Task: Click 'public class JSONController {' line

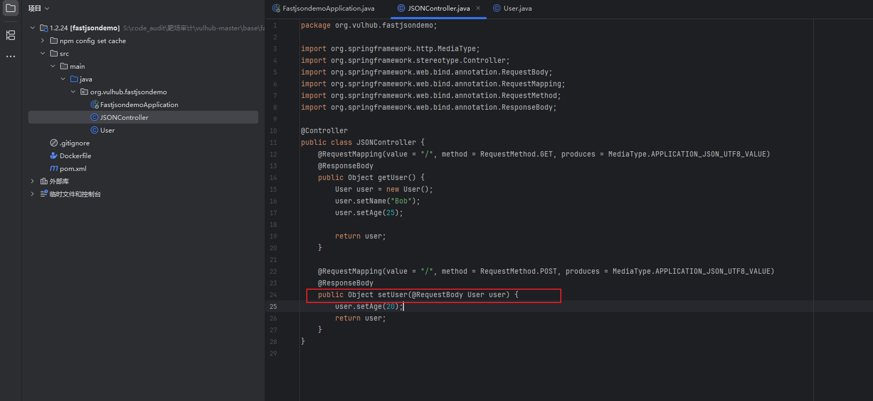Action: click(363, 143)
